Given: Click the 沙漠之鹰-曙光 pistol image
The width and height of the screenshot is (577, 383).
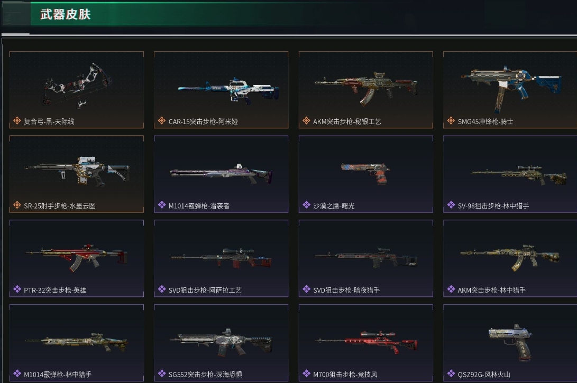Looking at the screenshot, I should tap(365, 173).
